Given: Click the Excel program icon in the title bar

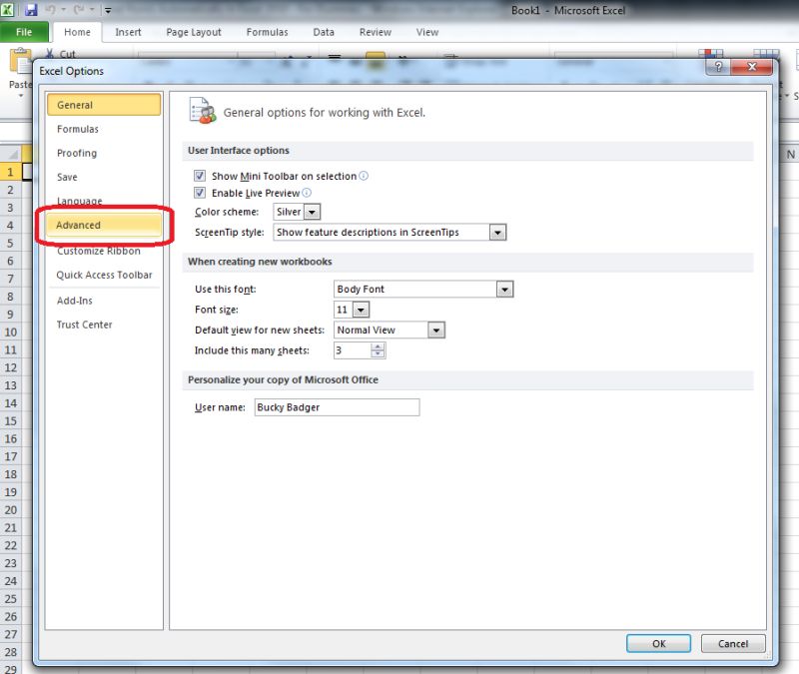Looking at the screenshot, I should pyautogui.click(x=6, y=8).
